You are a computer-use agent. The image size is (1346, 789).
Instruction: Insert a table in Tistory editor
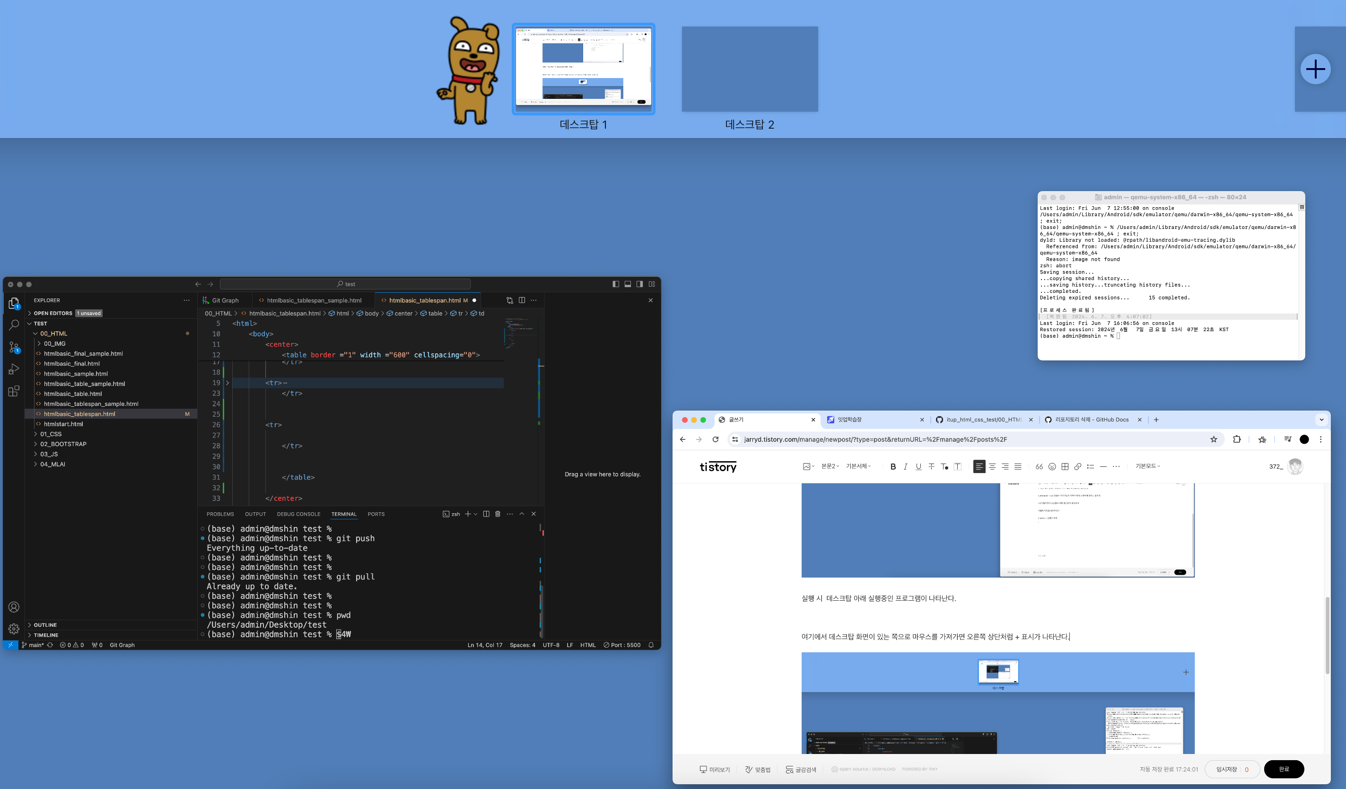tap(1065, 466)
